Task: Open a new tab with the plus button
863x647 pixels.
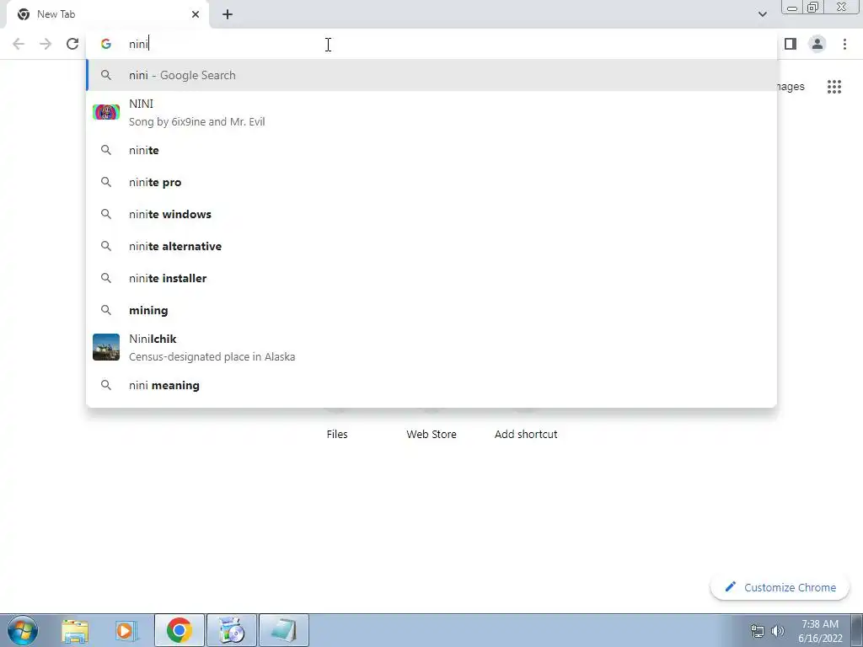Action: pos(228,14)
